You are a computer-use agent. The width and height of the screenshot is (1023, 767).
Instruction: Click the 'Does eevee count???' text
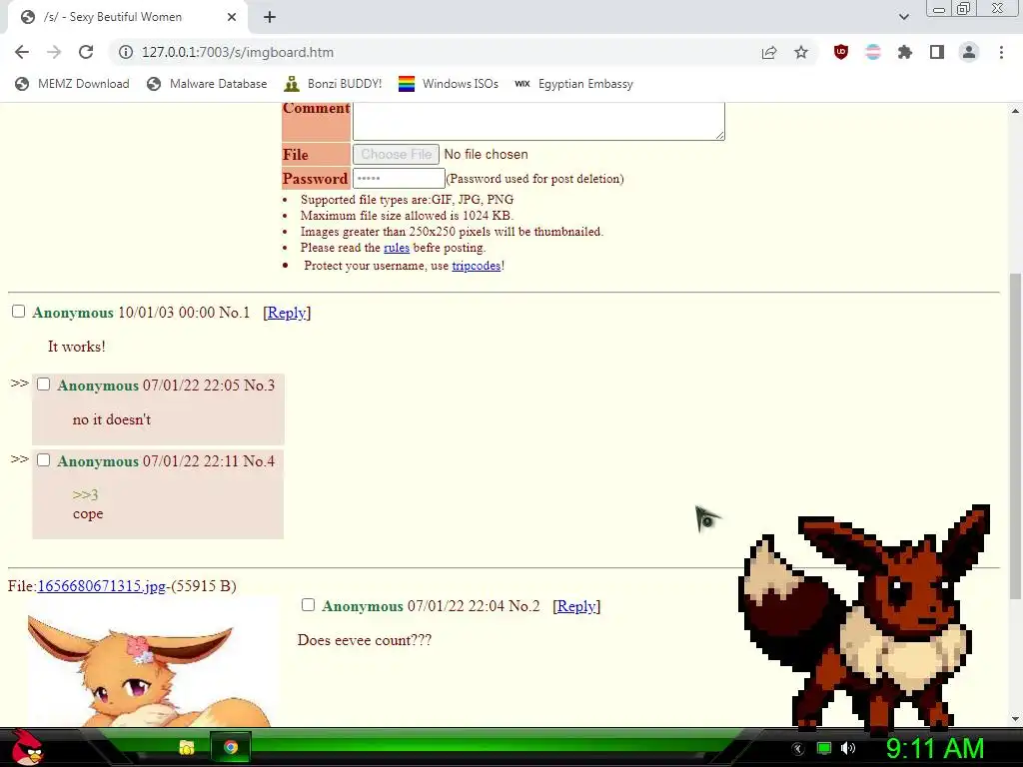pos(364,640)
